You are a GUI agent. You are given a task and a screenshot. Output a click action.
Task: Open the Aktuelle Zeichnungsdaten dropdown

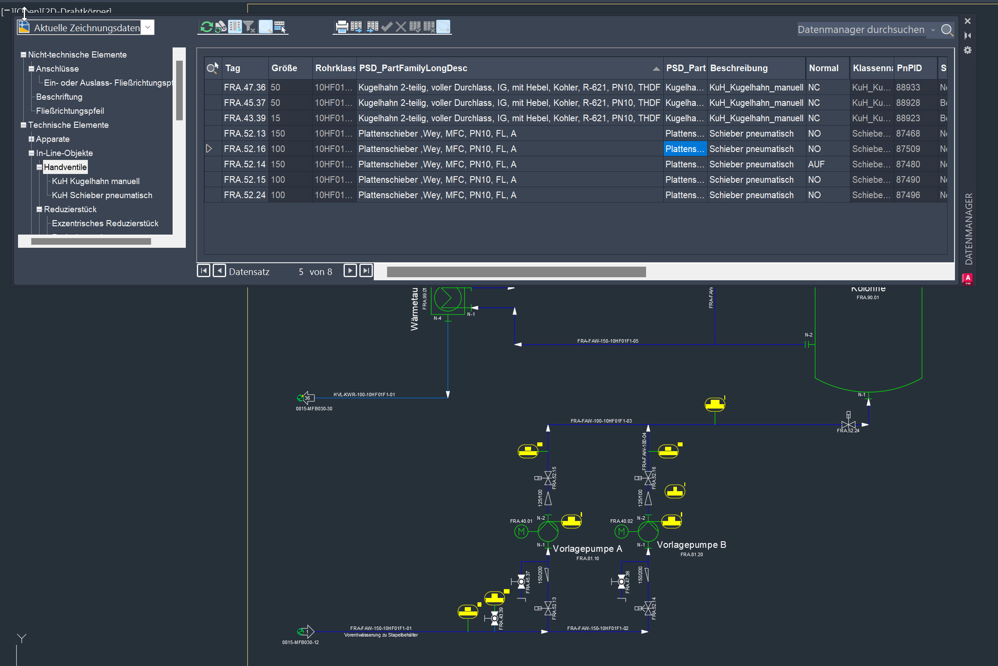coord(148,27)
